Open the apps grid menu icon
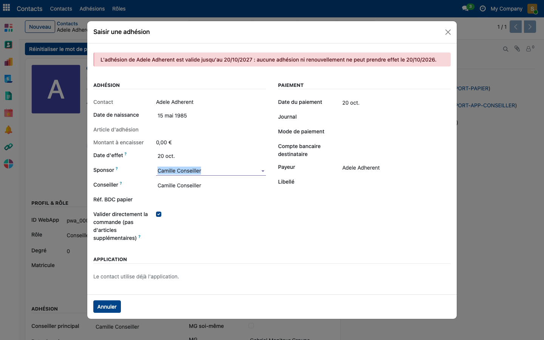544x340 pixels. [6, 8]
